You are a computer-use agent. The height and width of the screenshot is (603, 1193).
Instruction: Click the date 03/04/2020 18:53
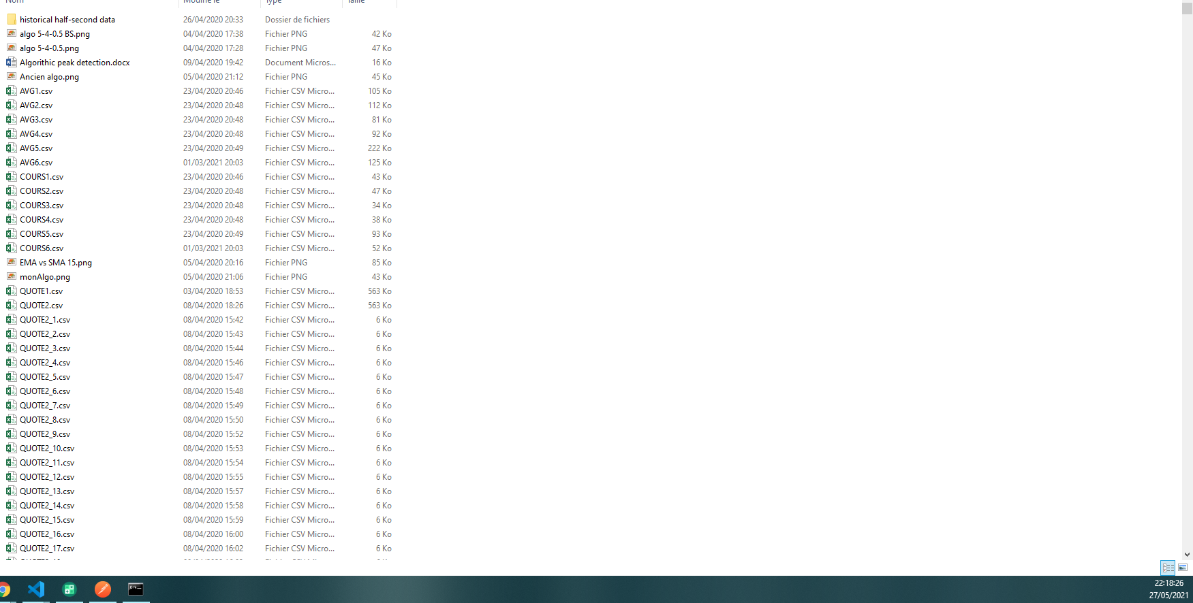tap(213, 291)
